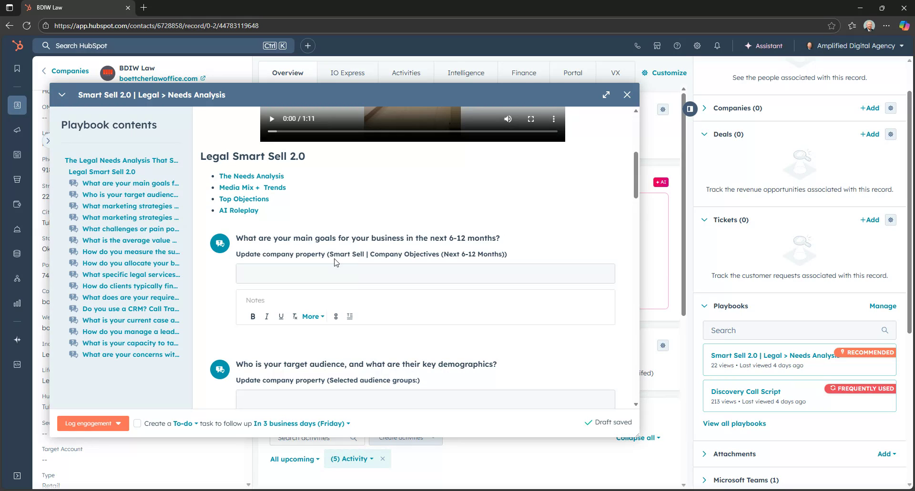Open the Reporting bar-chart icon in the sidebar

click(x=17, y=303)
